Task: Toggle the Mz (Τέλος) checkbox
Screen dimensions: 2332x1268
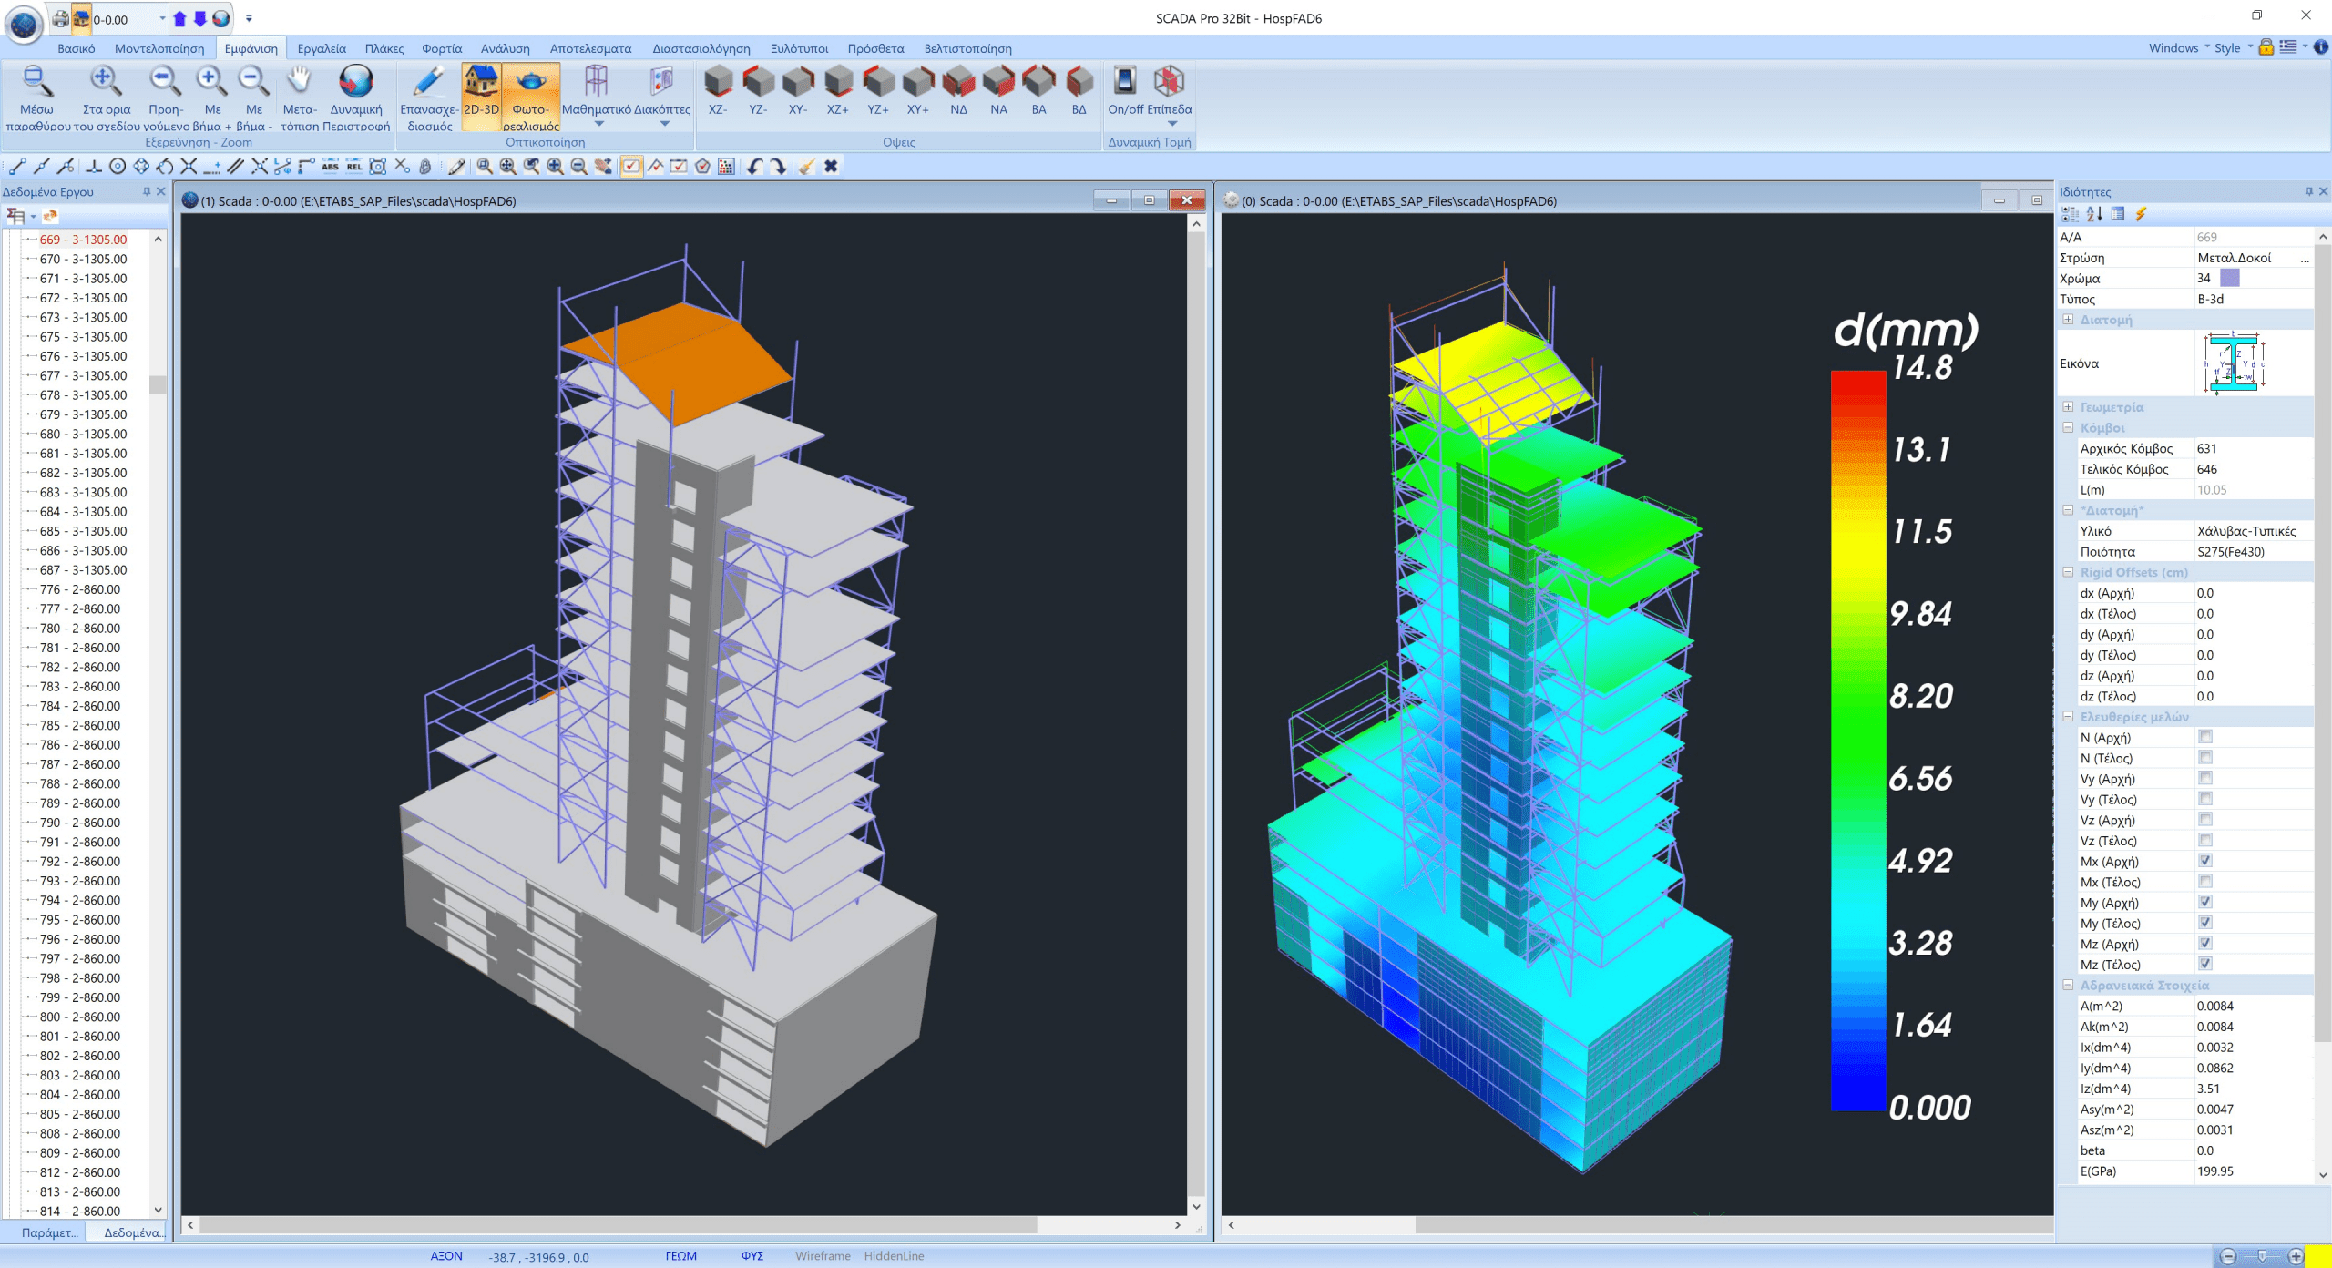Action: [2205, 964]
